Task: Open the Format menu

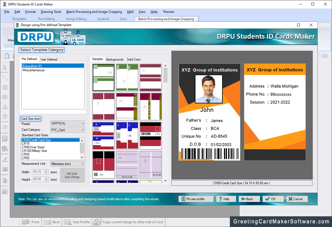Action: point(30,12)
